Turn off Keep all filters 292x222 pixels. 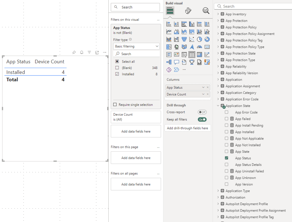202,119
